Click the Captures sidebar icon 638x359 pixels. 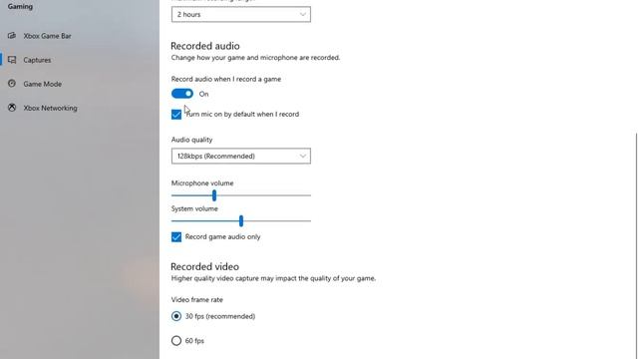click(x=12, y=60)
